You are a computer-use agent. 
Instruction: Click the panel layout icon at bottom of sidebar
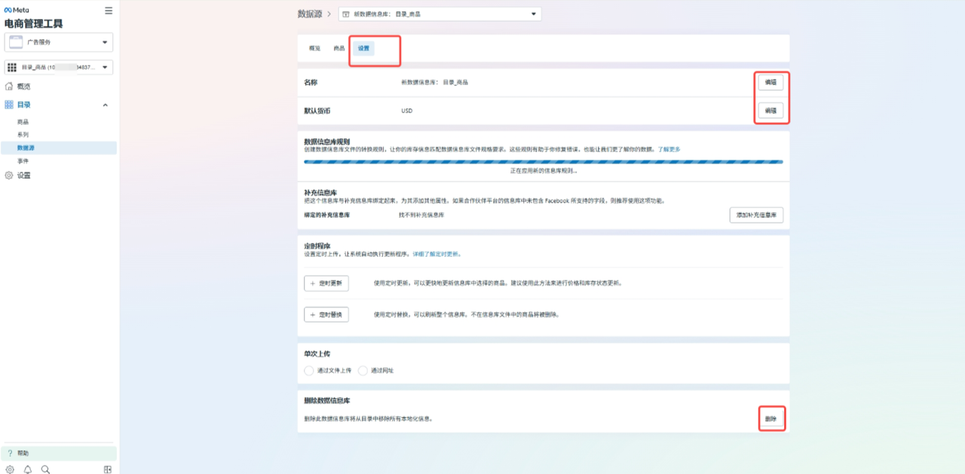108,469
